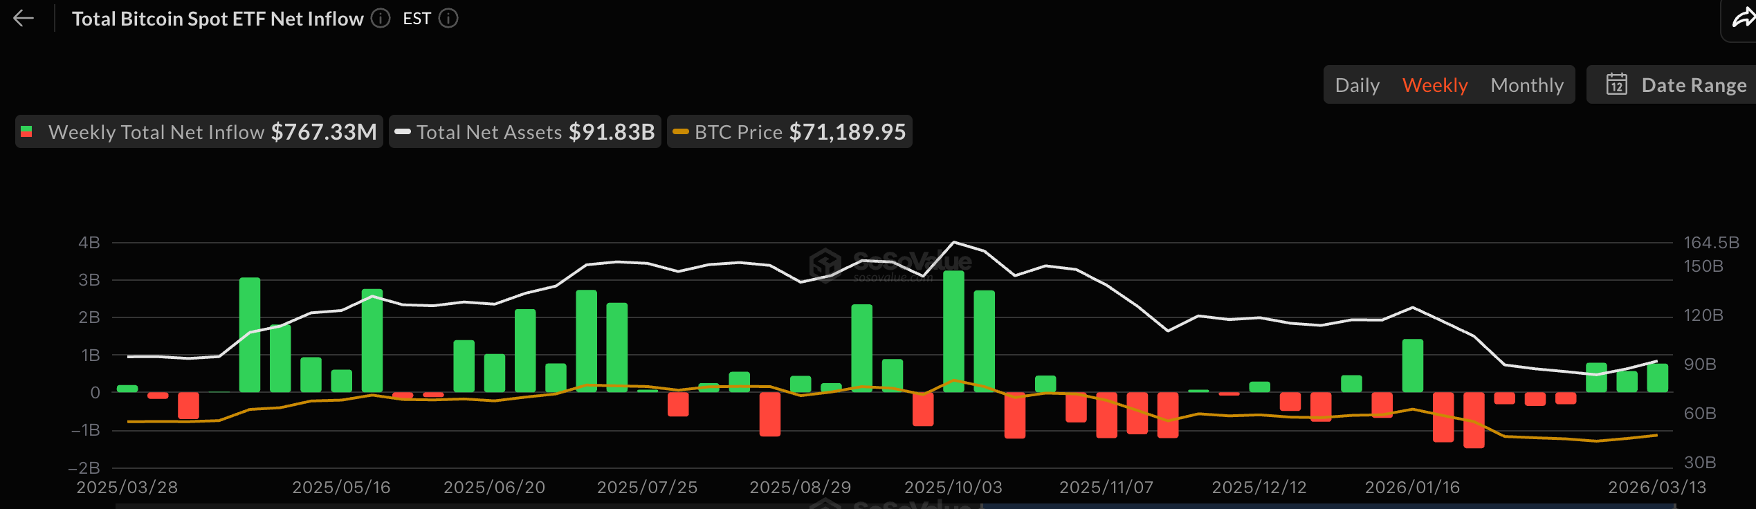This screenshot has width=1756, height=509.
Task: Click the 2025/05/16 date axis label
Action: coord(341,488)
